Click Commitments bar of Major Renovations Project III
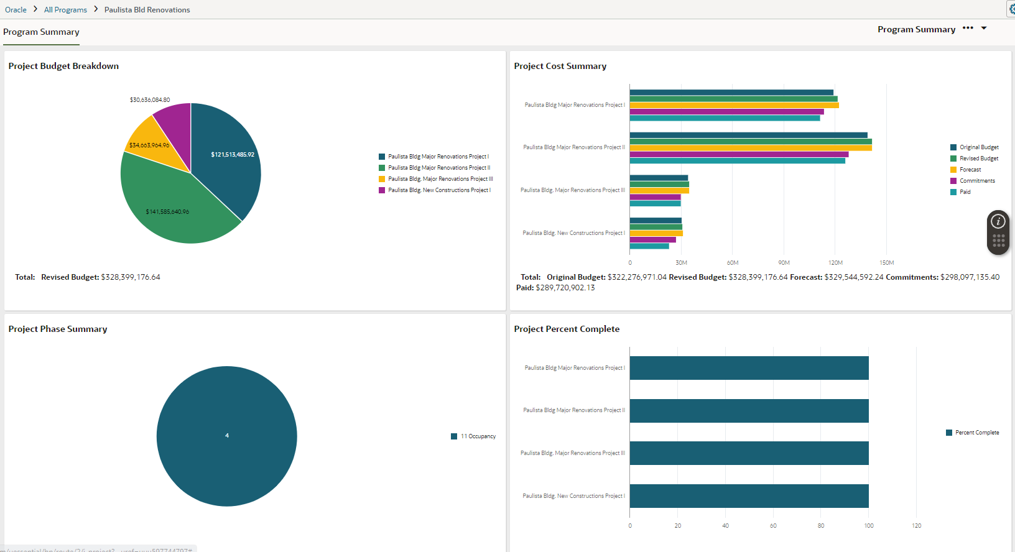1015x552 pixels. 656,197
